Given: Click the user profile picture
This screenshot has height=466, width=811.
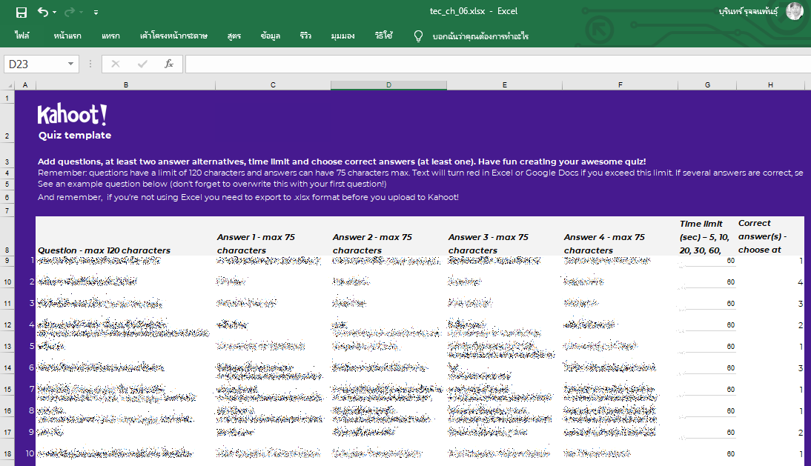Looking at the screenshot, I should click(x=794, y=11).
